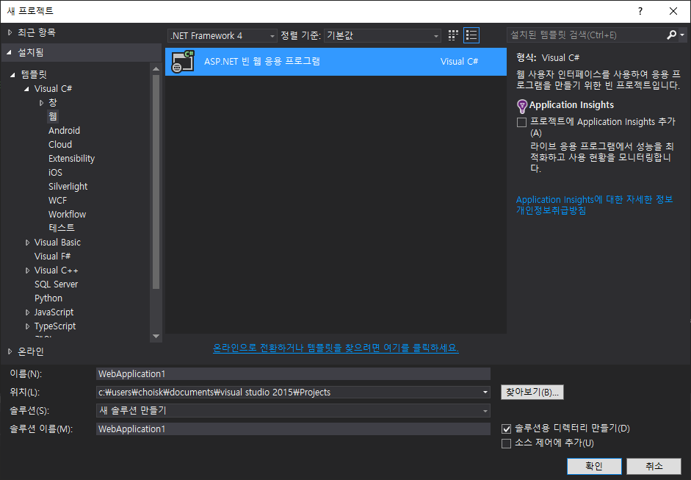Switch to small icons view
Screen dimensions: 691x480
pos(453,35)
